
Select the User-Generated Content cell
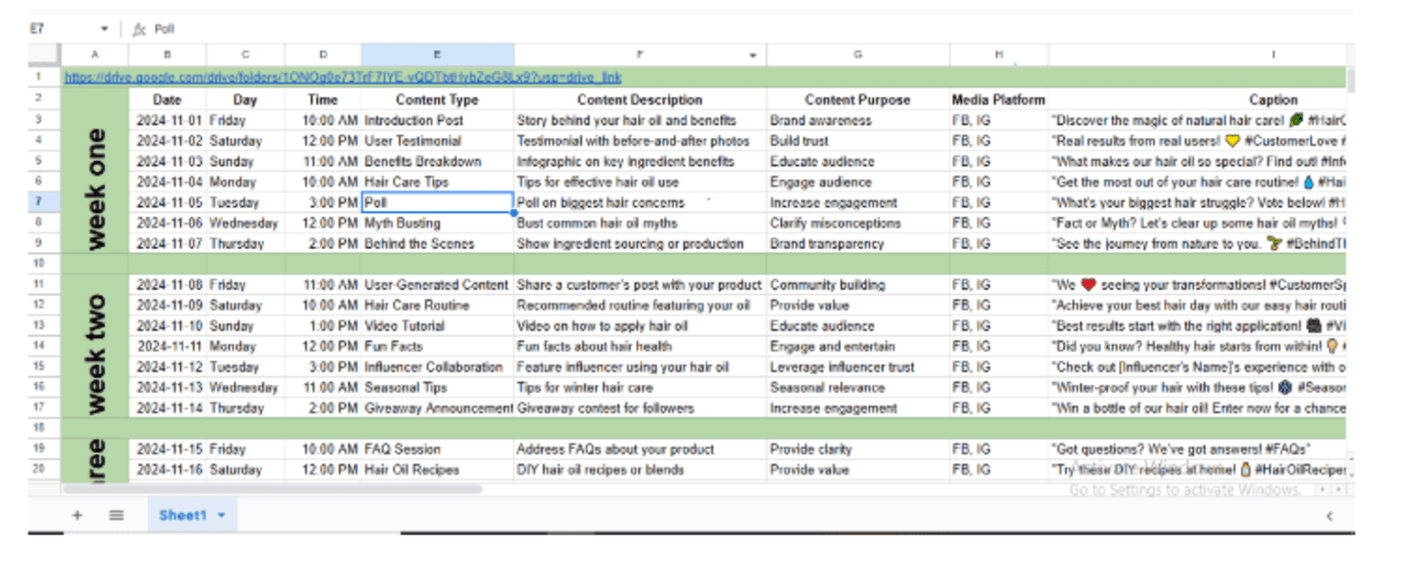[x=437, y=285]
